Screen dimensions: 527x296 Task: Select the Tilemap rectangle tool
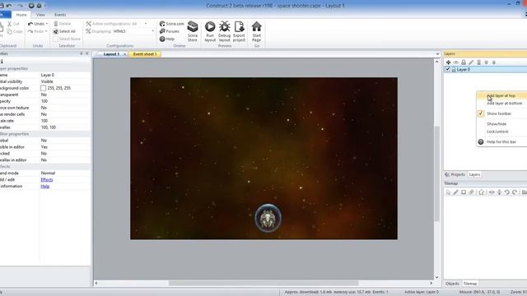coord(464,192)
